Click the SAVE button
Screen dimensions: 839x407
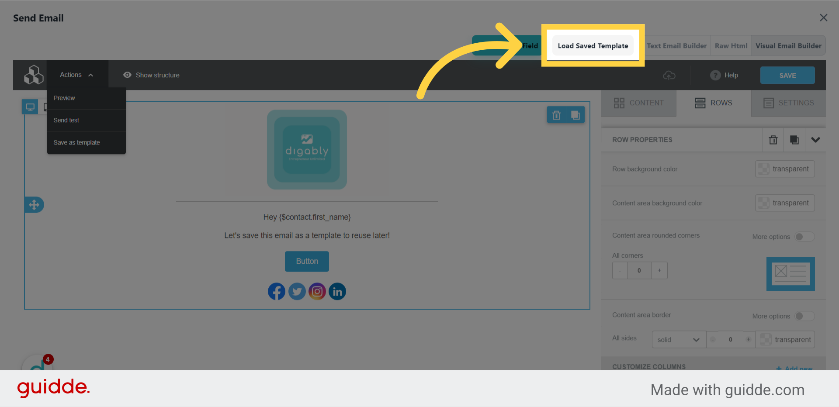(787, 75)
